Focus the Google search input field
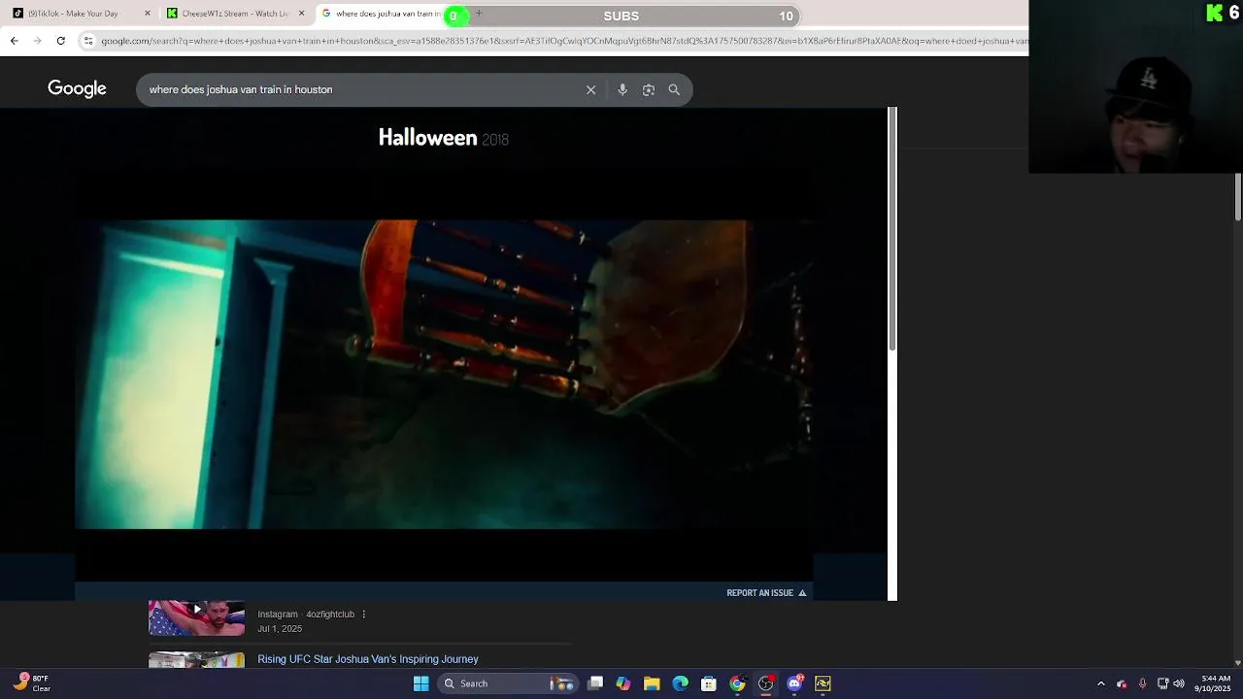This screenshot has width=1243, height=699. (359, 89)
